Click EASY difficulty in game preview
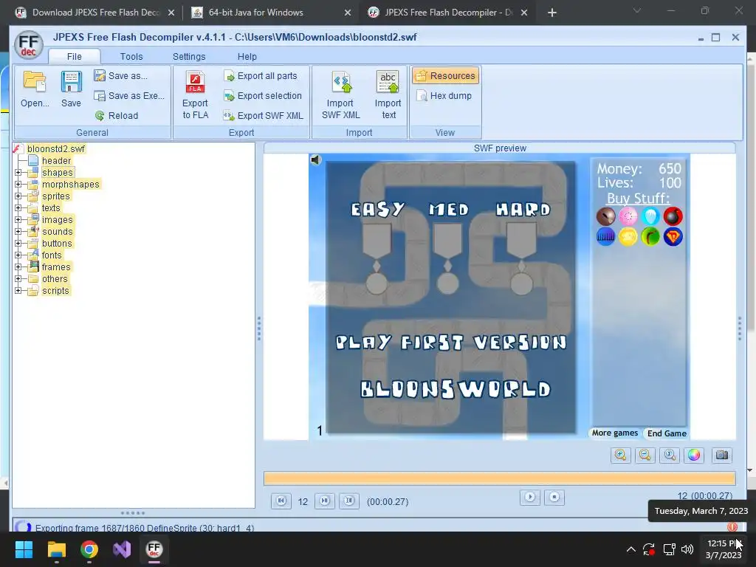Viewport: 756px width, 567px height. click(377, 209)
